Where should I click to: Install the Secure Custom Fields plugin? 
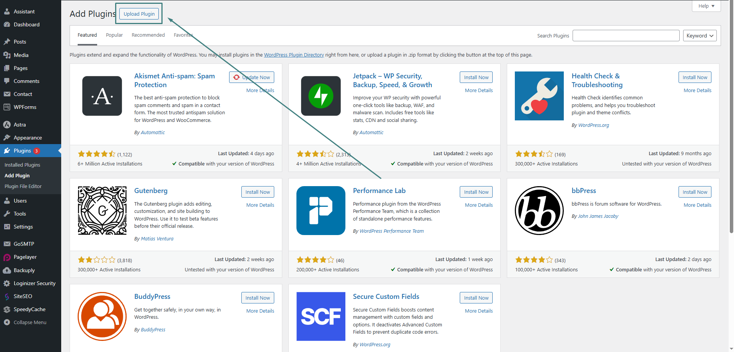click(x=476, y=298)
